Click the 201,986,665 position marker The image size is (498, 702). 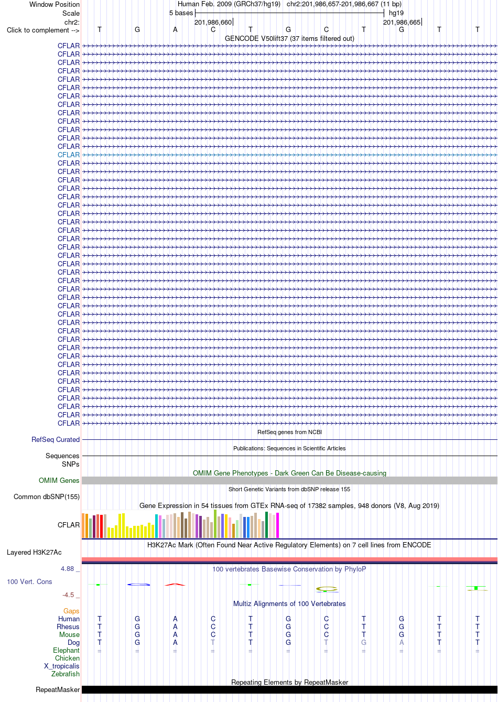tap(402, 22)
